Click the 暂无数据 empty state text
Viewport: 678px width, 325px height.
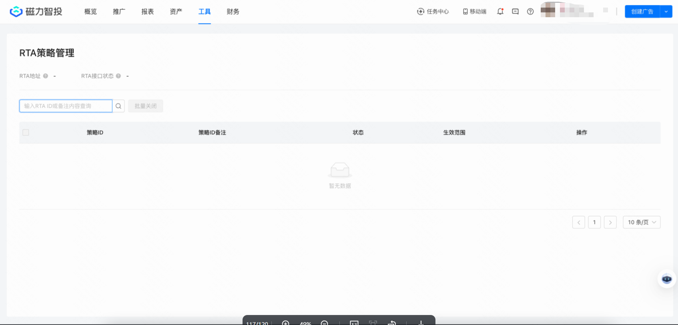pyautogui.click(x=340, y=186)
